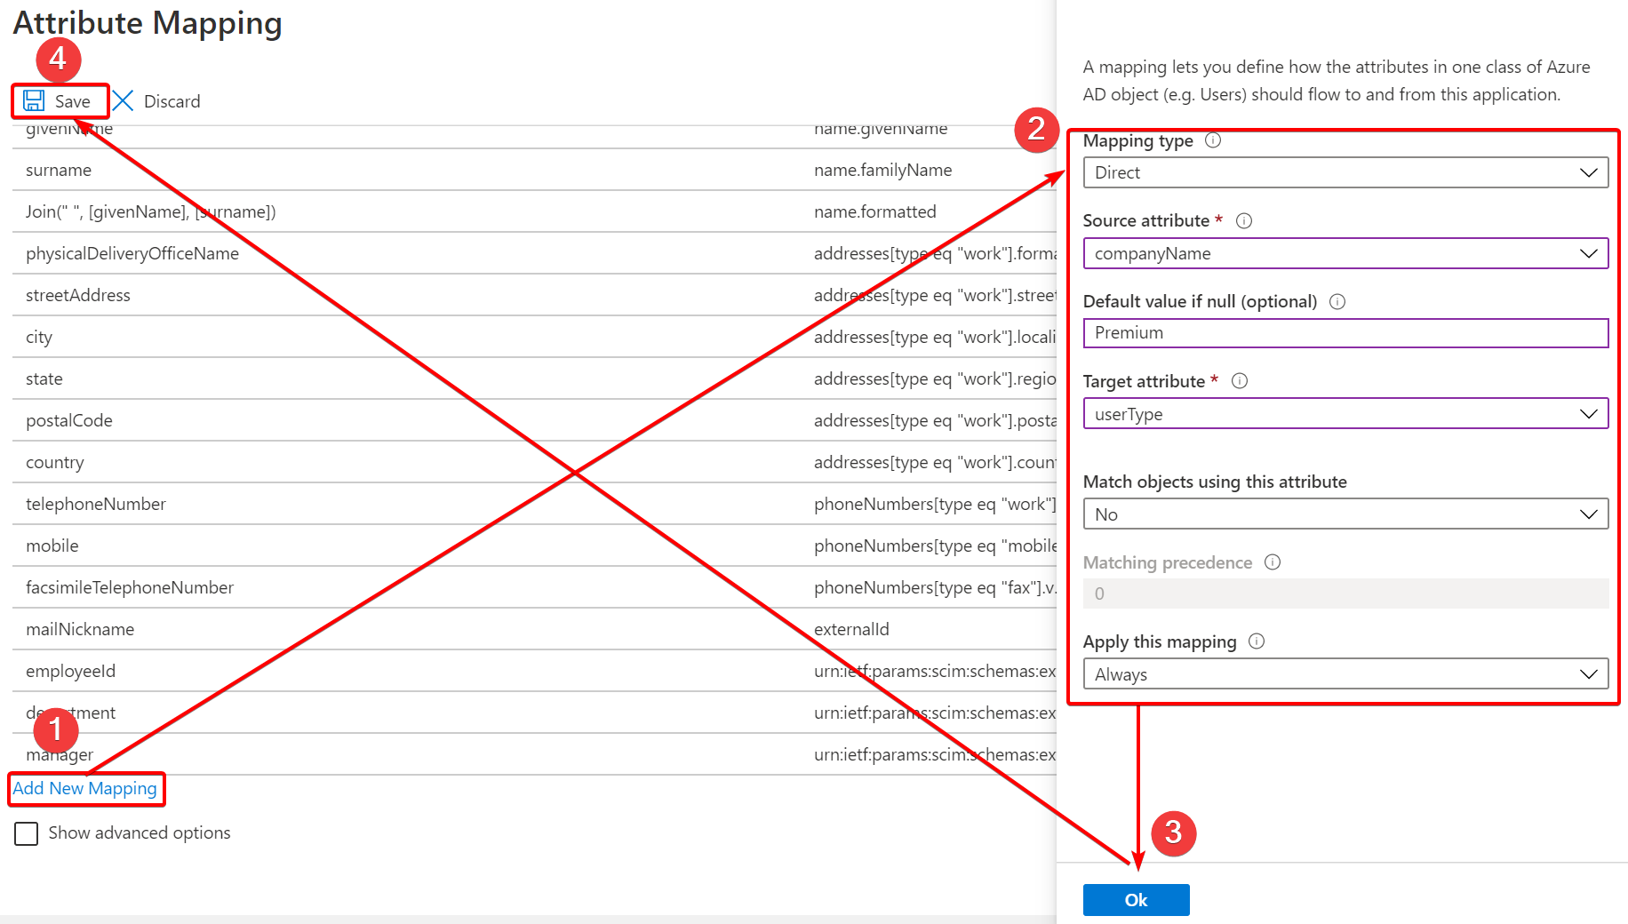
Task: Click the phoneNumbers type eq "work" target
Action: pyautogui.click(x=935, y=504)
